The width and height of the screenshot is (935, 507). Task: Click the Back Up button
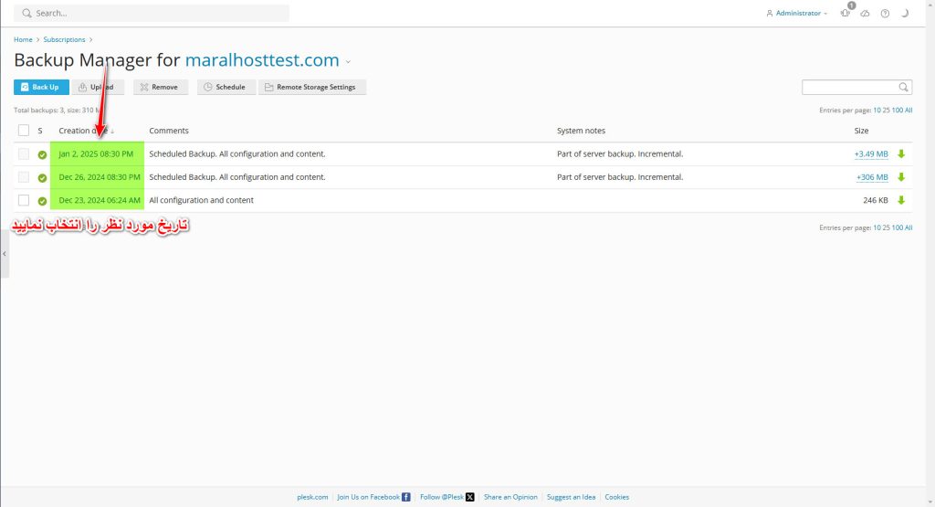pyautogui.click(x=41, y=87)
